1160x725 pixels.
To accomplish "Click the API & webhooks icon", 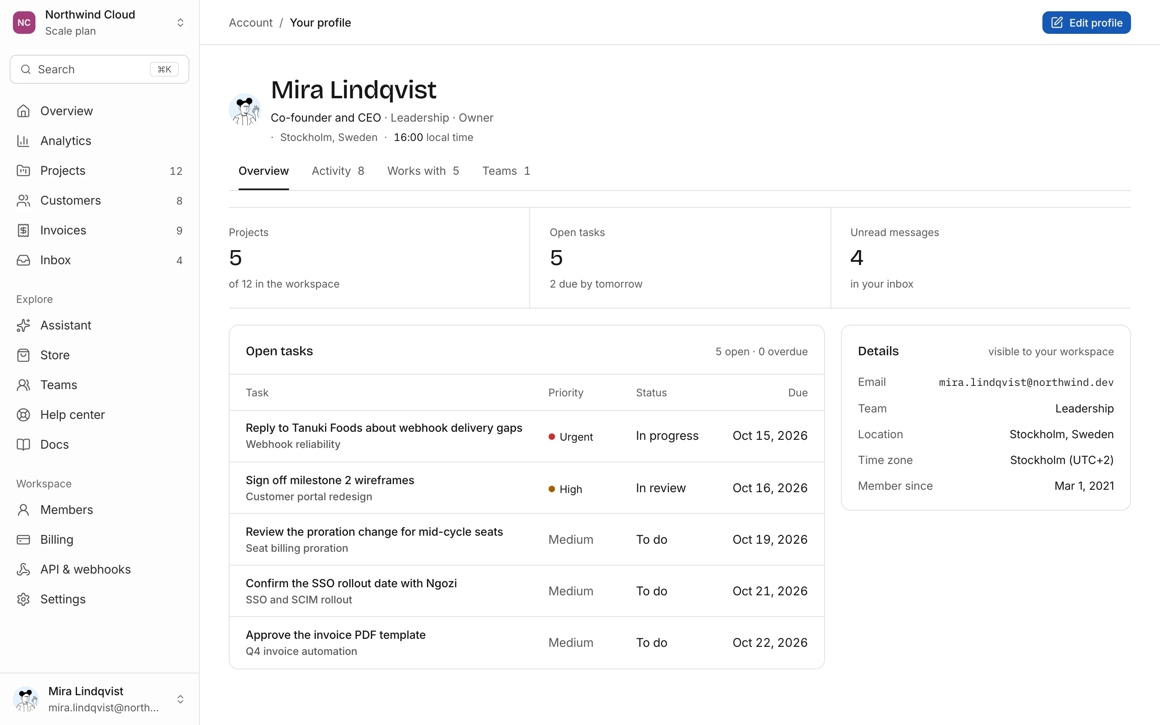I will [23, 569].
